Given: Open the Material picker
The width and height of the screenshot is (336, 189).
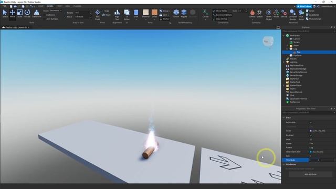Looking at the screenshot, I should (146, 14).
